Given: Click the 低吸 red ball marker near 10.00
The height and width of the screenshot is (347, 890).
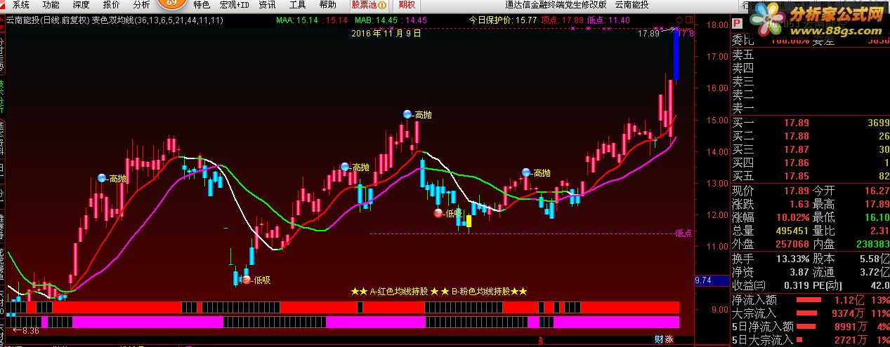Looking at the screenshot, I should pyautogui.click(x=246, y=280).
